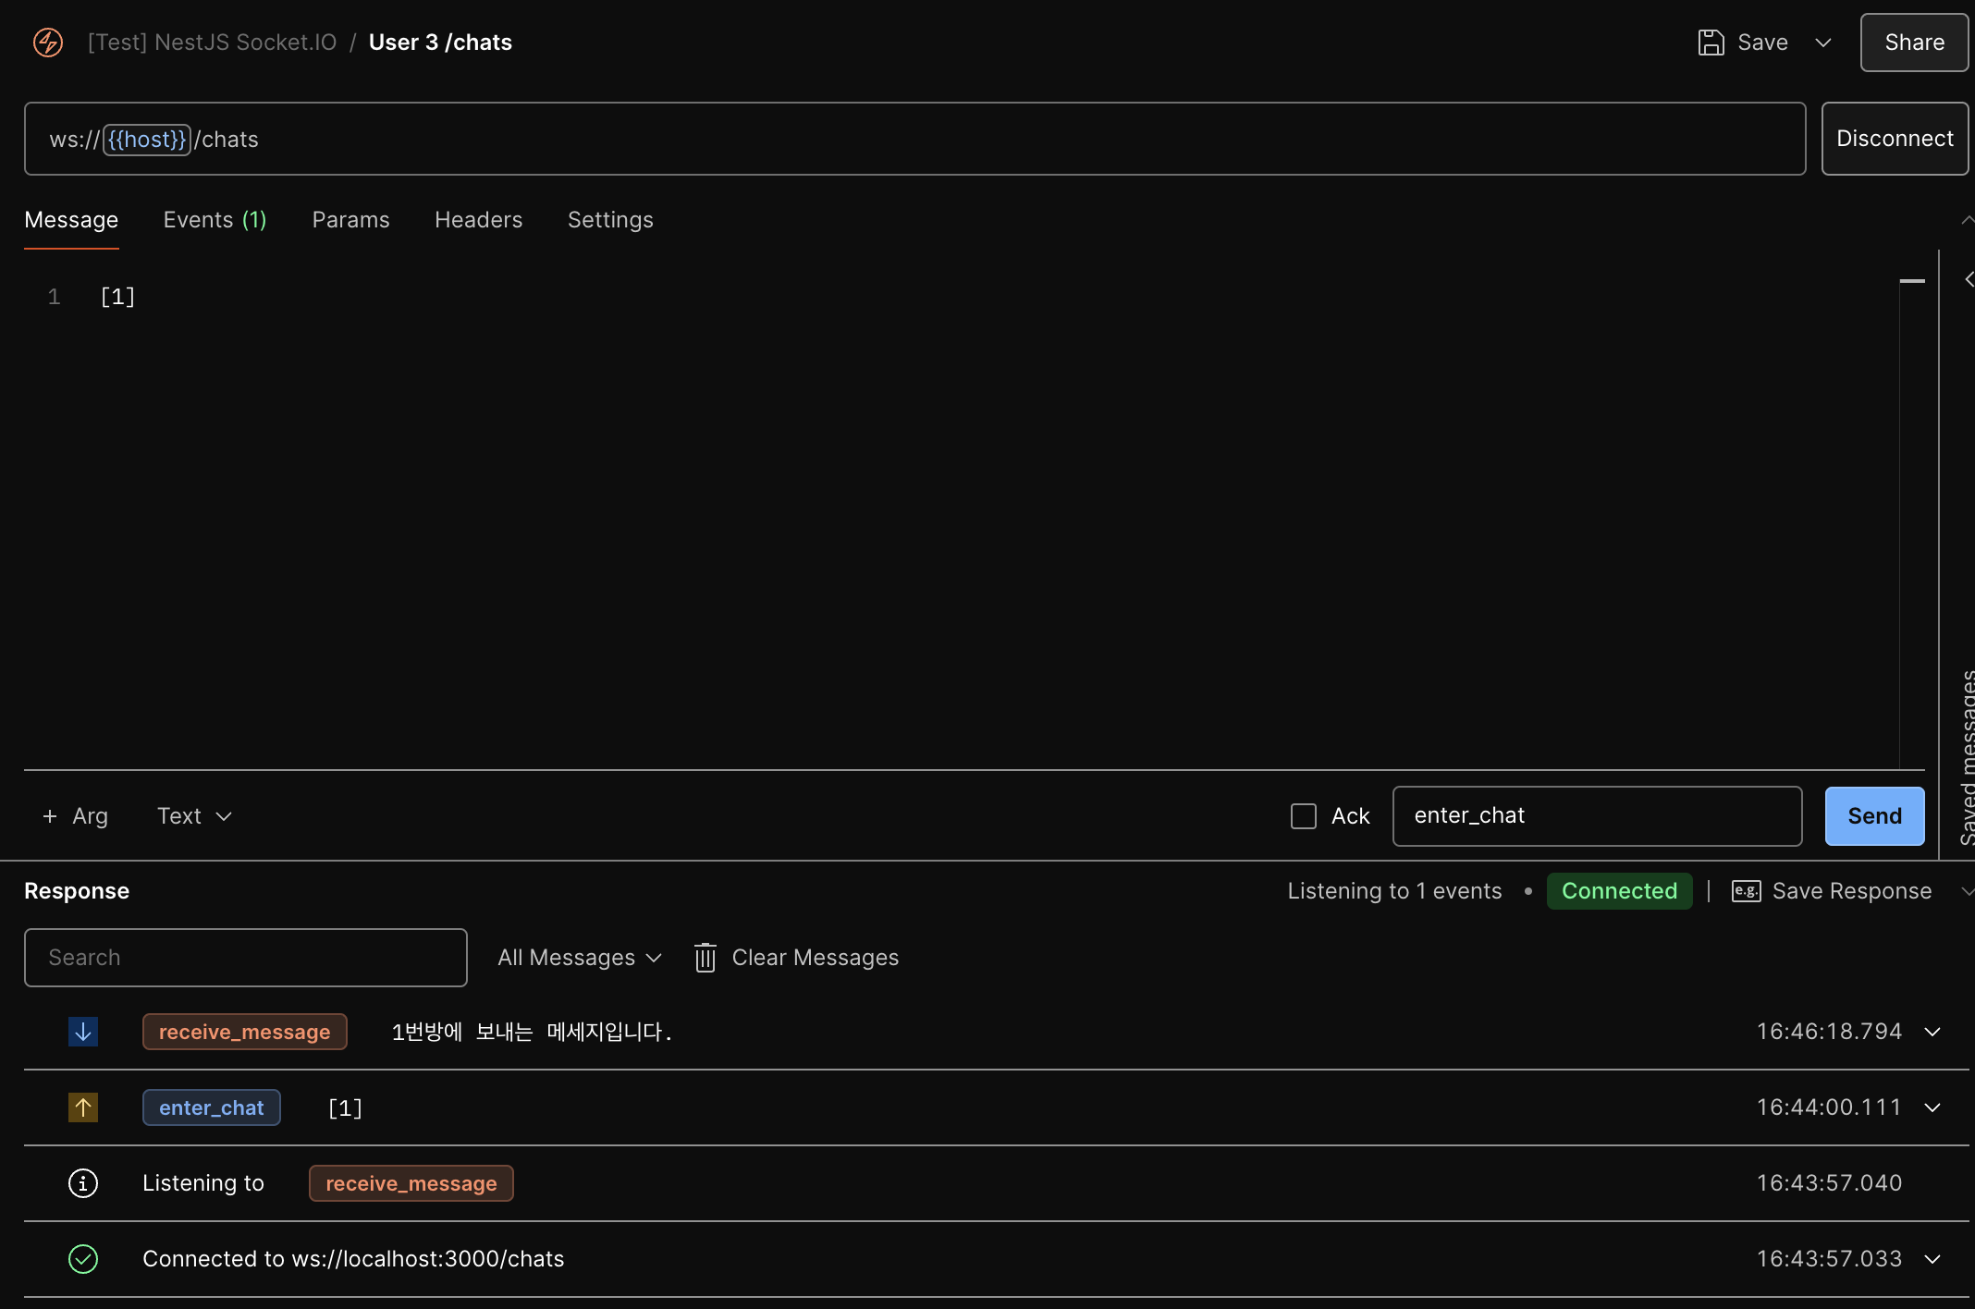Click the Save Response e.g. icon
The height and width of the screenshot is (1309, 1975).
click(x=1746, y=891)
